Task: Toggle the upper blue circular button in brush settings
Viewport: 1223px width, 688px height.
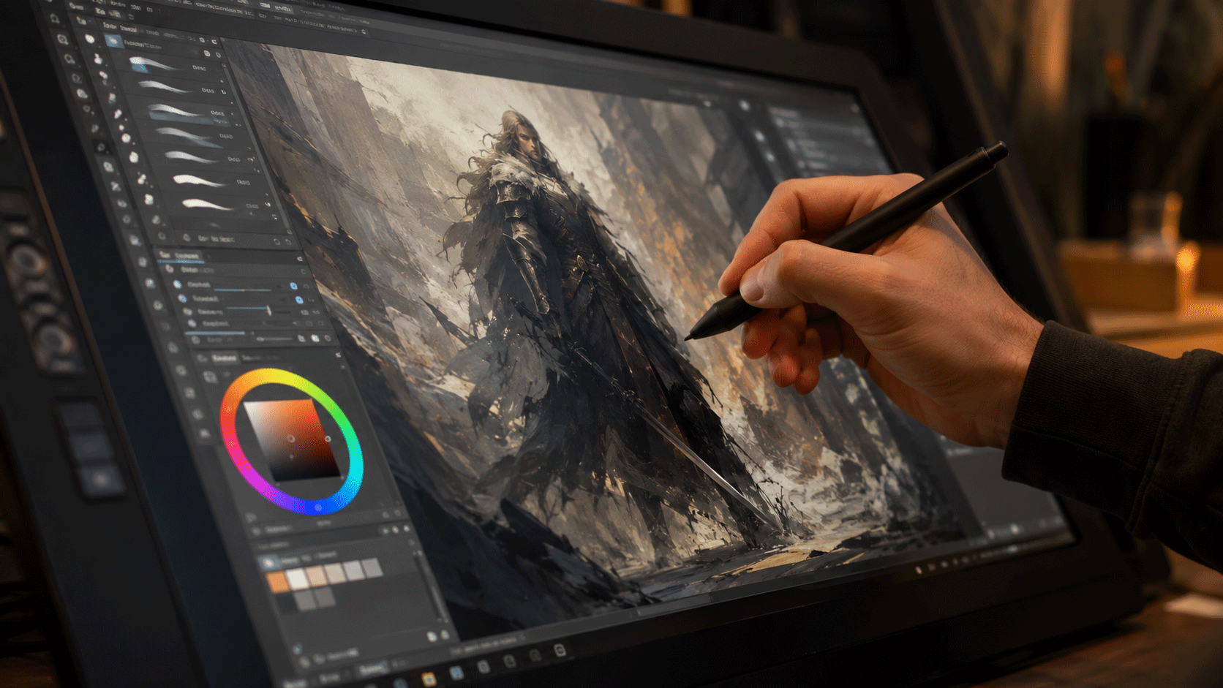Action: [293, 286]
